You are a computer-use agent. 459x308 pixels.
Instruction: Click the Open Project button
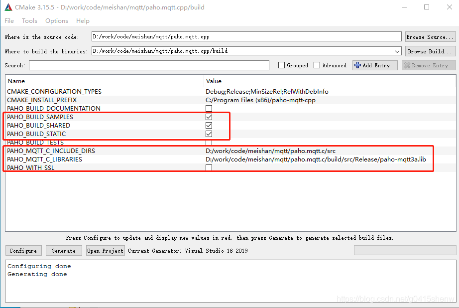click(x=106, y=251)
